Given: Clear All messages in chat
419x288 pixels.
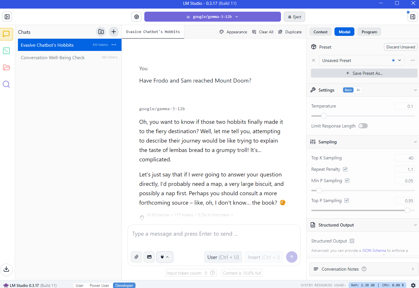Looking at the screenshot, I should 263,32.
